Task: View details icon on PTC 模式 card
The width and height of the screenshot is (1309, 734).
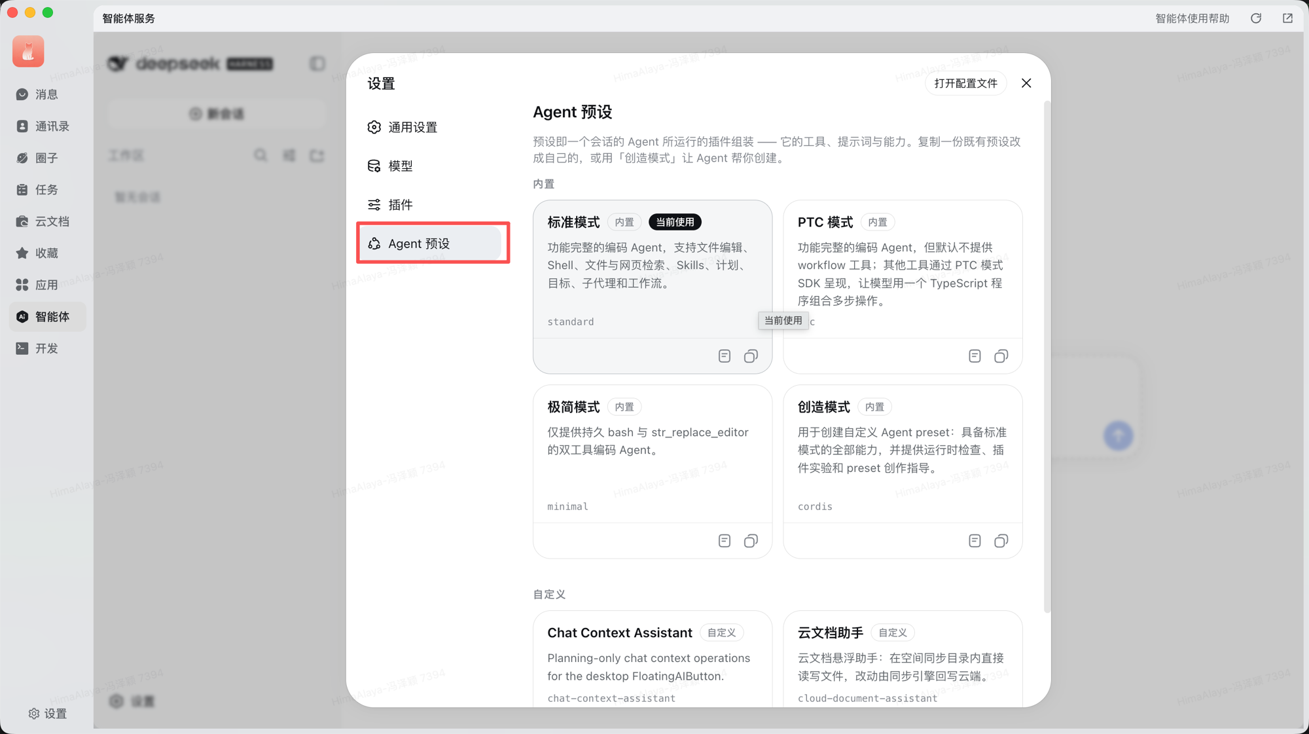Action: tap(975, 356)
